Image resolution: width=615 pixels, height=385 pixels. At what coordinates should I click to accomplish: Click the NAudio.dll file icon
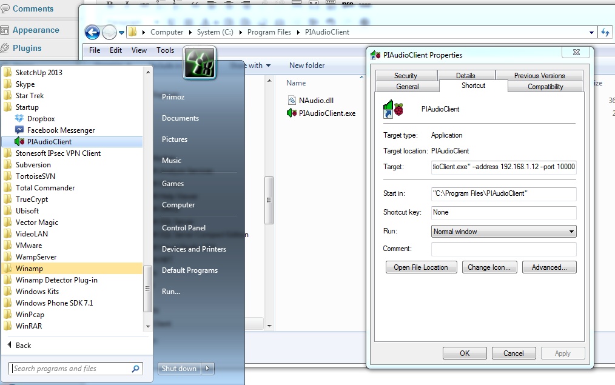coord(292,101)
